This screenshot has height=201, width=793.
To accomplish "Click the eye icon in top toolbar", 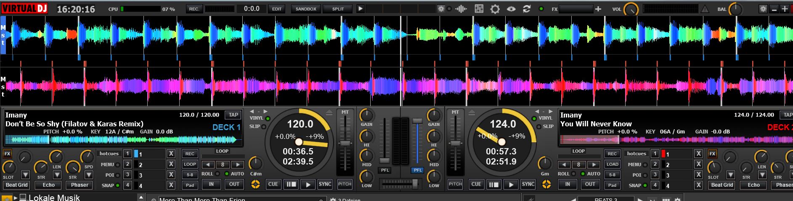I will (x=511, y=9).
